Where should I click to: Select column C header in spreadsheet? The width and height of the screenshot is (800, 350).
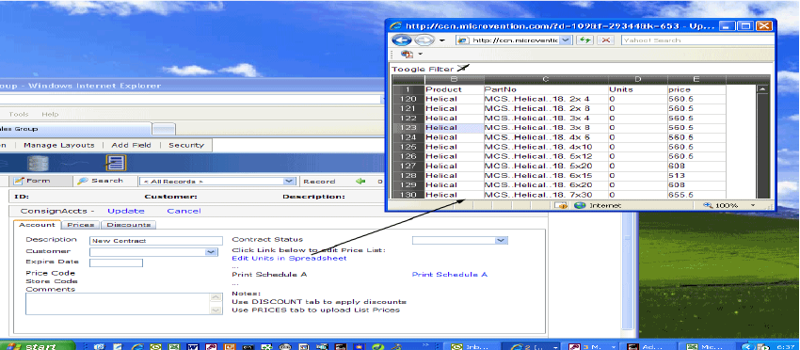coord(546,79)
